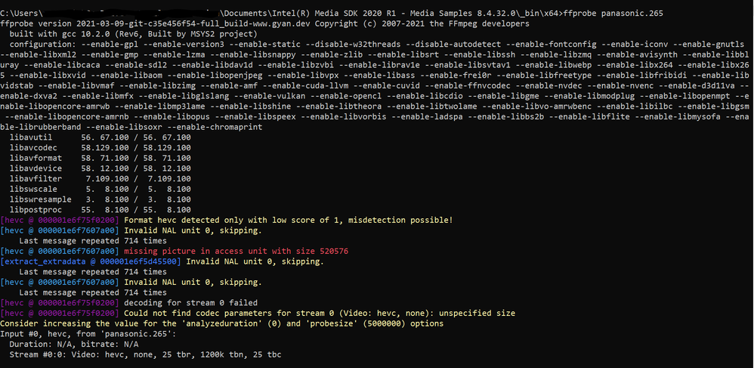Click the libavutil version line
754x368 pixels.
coord(100,138)
